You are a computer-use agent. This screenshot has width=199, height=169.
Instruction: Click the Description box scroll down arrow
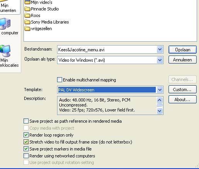click(x=160, y=111)
